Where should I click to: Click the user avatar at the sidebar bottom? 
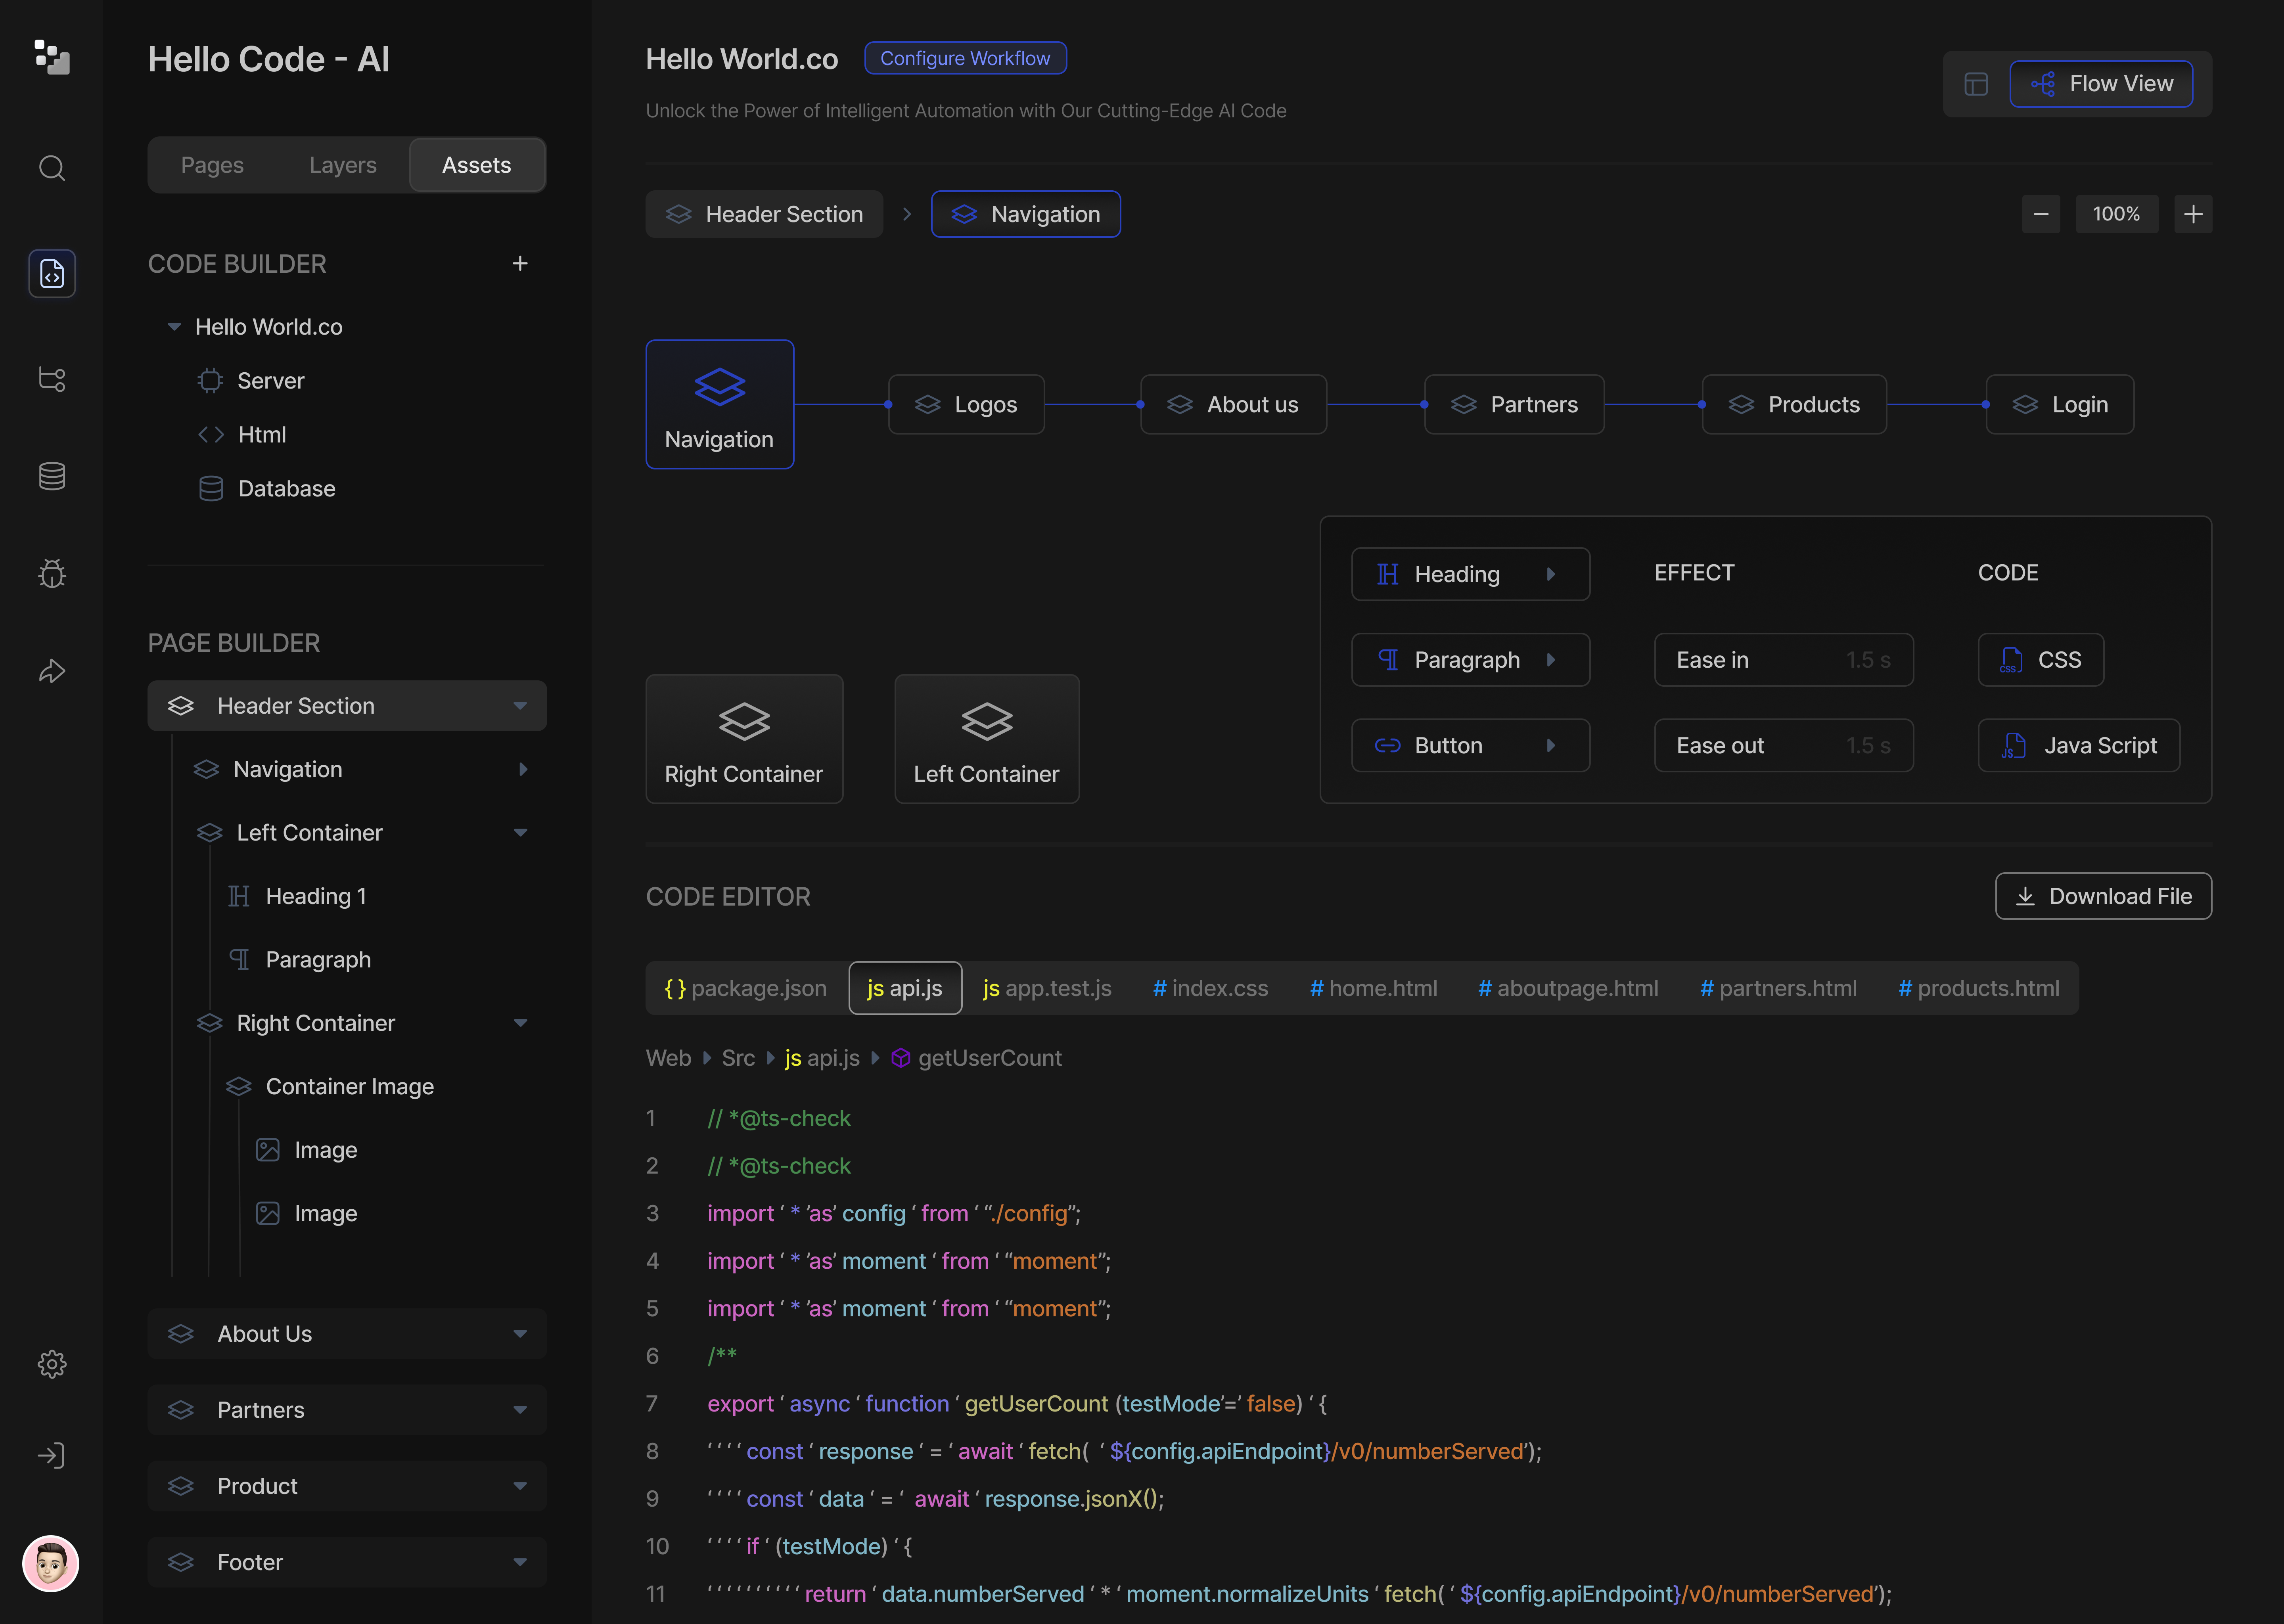click(51, 1564)
